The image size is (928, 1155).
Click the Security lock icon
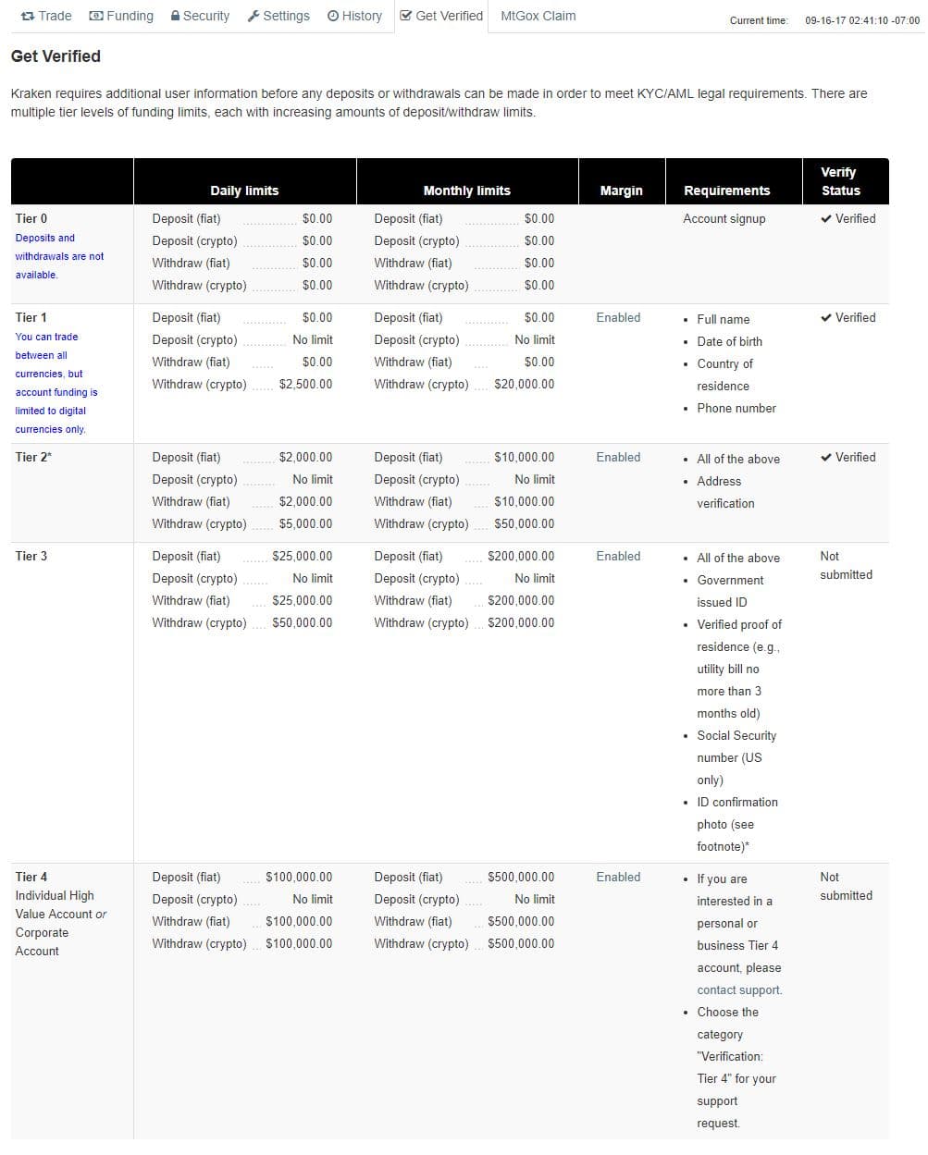(176, 16)
